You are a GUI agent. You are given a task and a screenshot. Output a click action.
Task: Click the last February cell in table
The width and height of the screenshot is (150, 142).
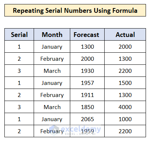click(52, 131)
